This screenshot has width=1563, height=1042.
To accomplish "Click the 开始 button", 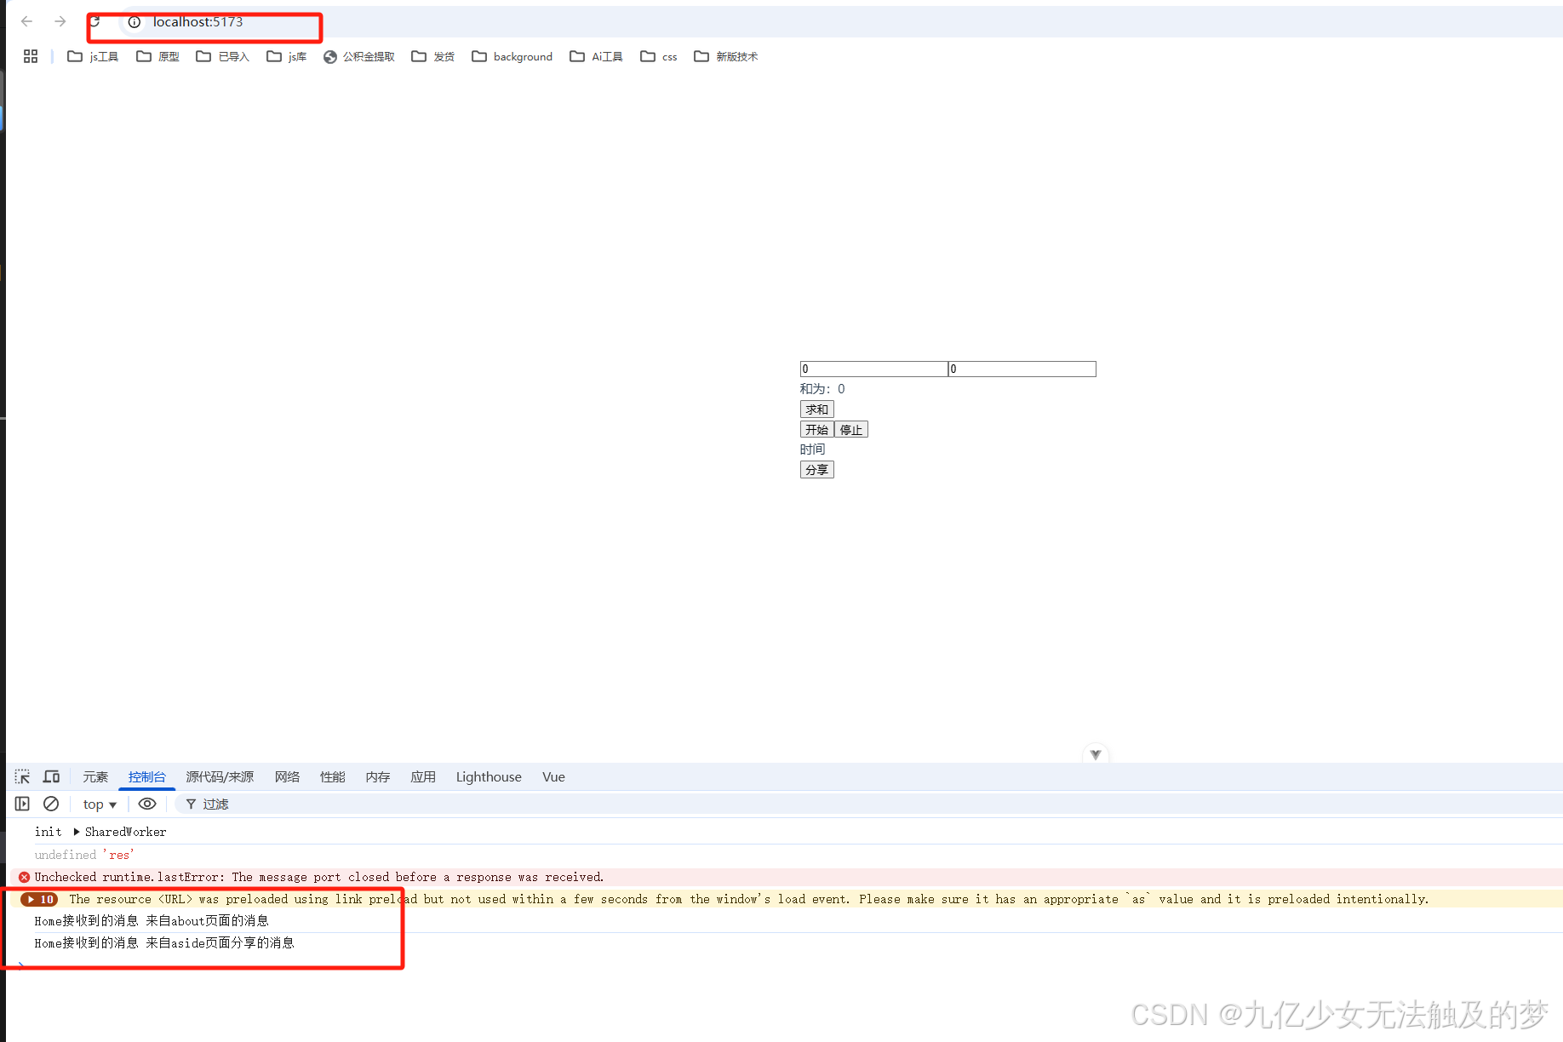I will 816,430.
